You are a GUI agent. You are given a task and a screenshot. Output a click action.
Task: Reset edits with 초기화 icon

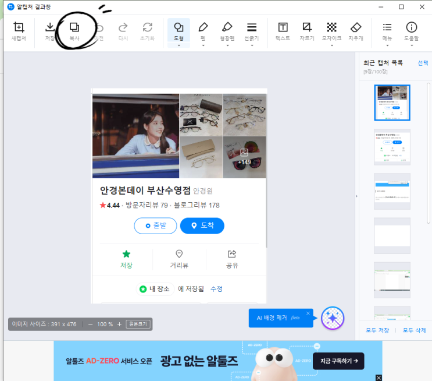click(x=148, y=31)
